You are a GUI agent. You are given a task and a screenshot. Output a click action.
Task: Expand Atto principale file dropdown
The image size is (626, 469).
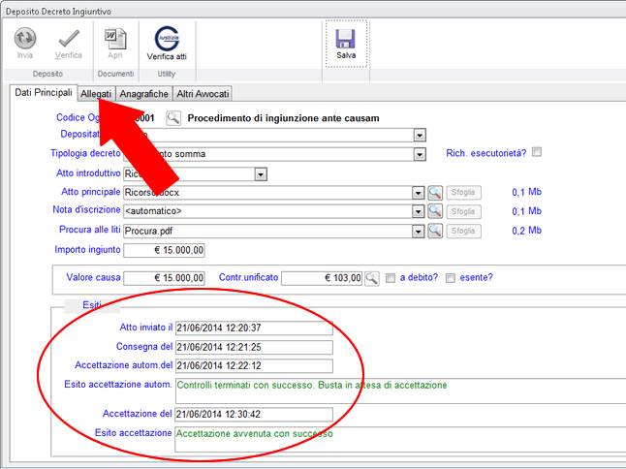pos(418,193)
